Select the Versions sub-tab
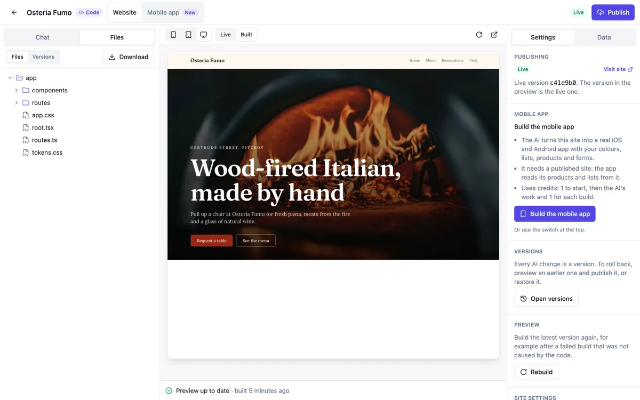 click(43, 57)
